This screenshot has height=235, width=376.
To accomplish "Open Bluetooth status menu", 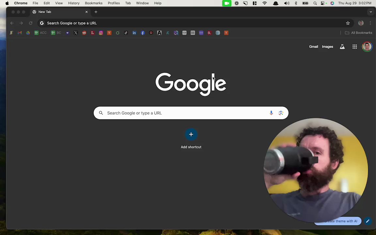I will [x=296, y=3].
